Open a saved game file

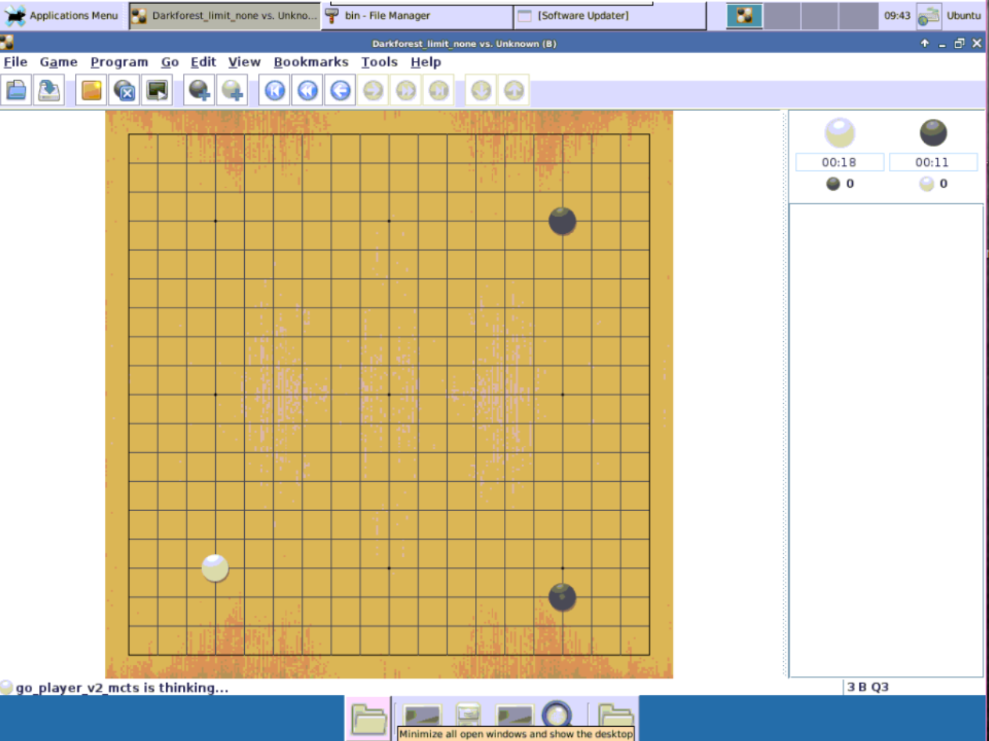point(16,90)
